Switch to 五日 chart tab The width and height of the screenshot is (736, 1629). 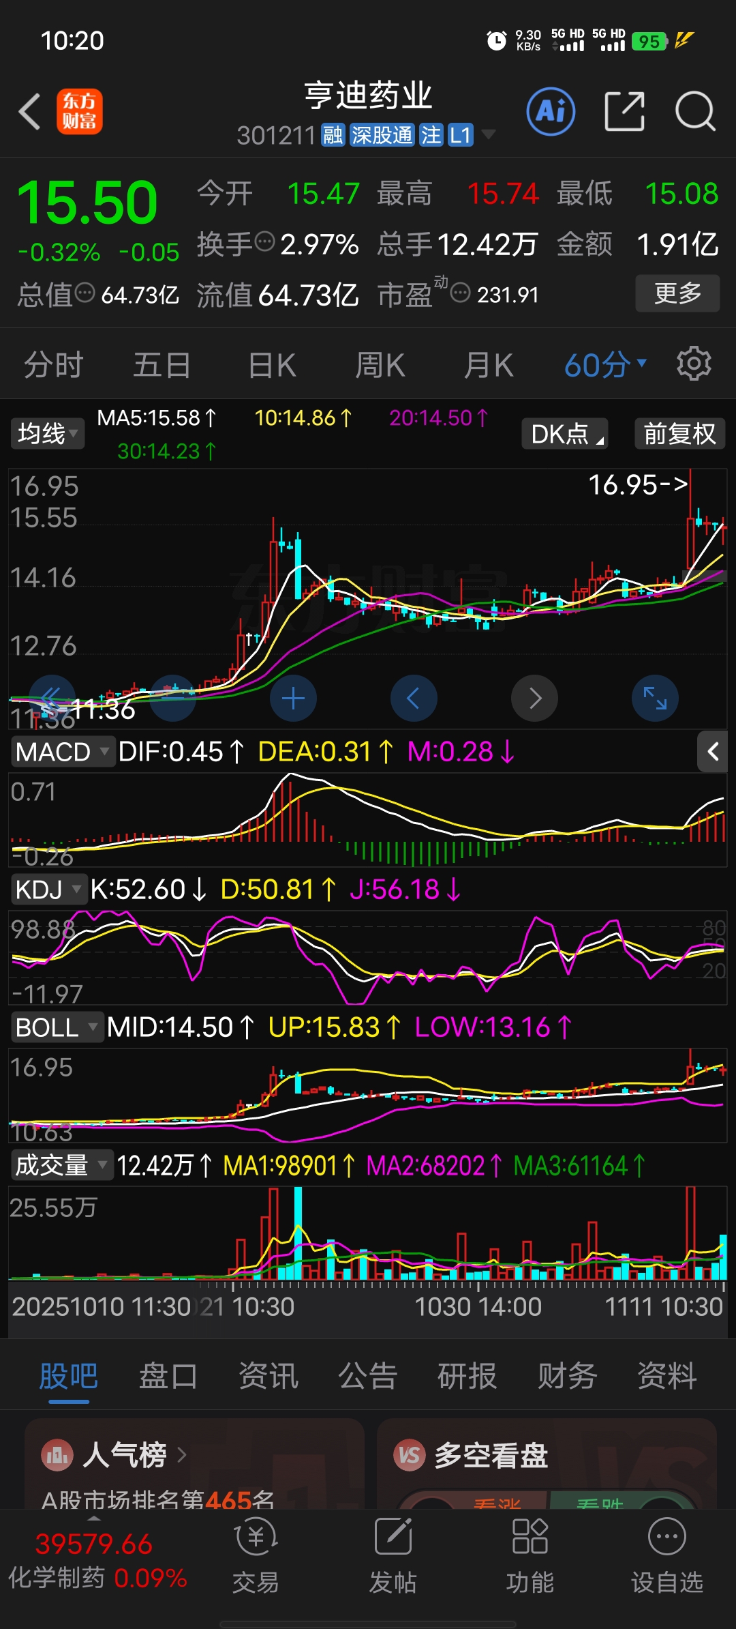(x=162, y=365)
